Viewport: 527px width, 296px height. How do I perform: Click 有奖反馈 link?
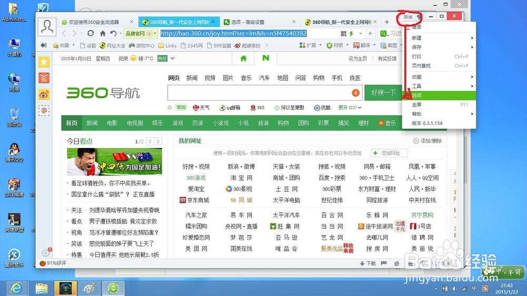387,58
